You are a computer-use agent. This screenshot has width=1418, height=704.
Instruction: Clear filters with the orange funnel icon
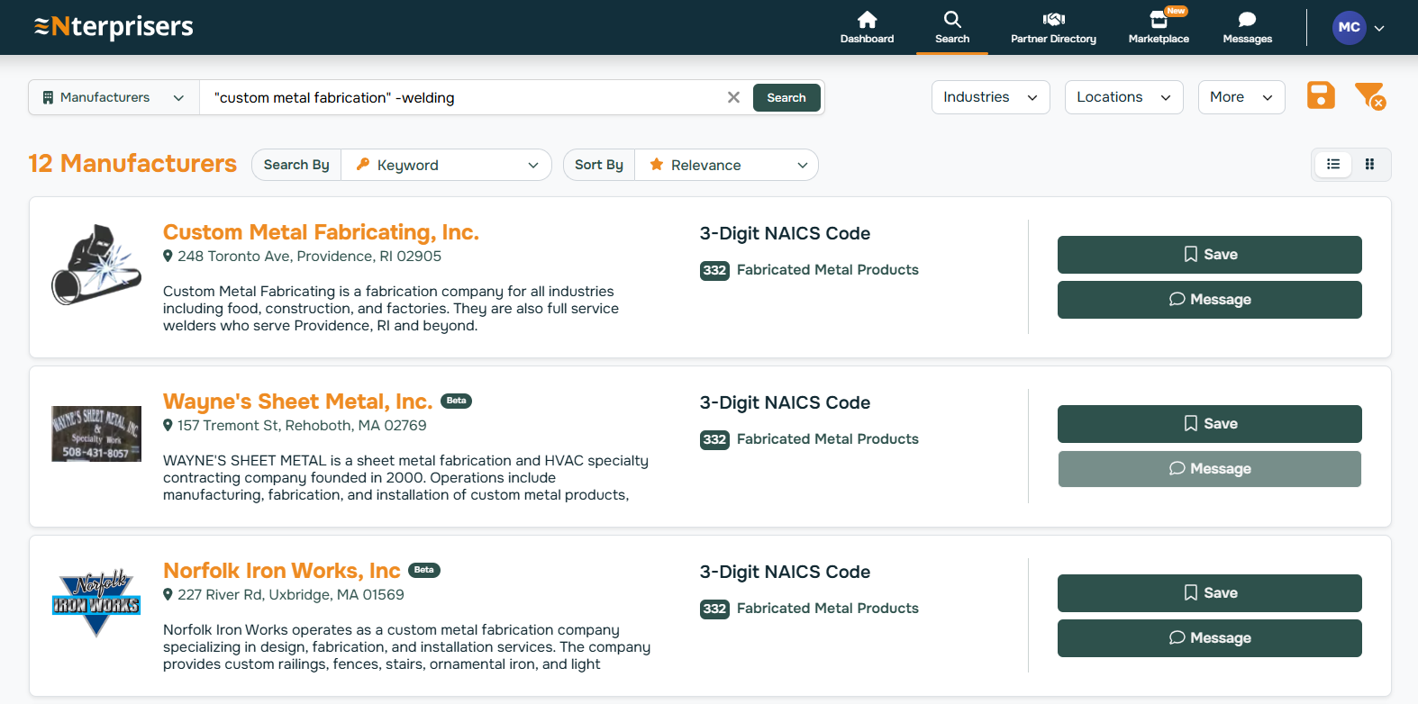(x=1369, y=95)
